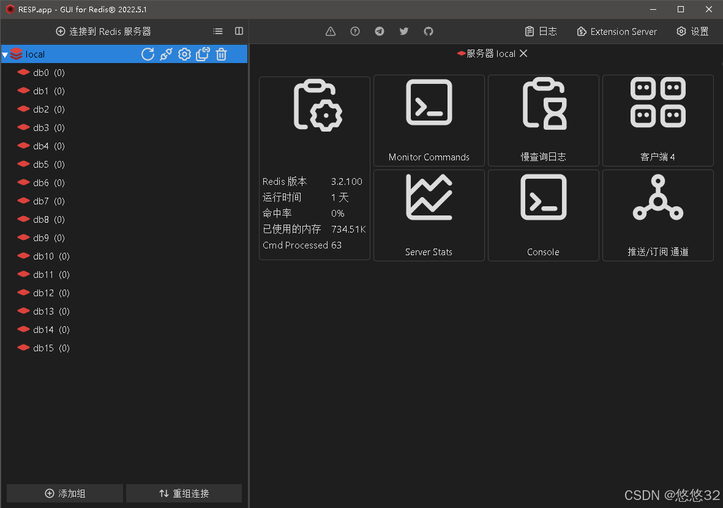Switch to the 服务器 local tab
The height and width of the screenshot is (508, 723).
(490, 53)
